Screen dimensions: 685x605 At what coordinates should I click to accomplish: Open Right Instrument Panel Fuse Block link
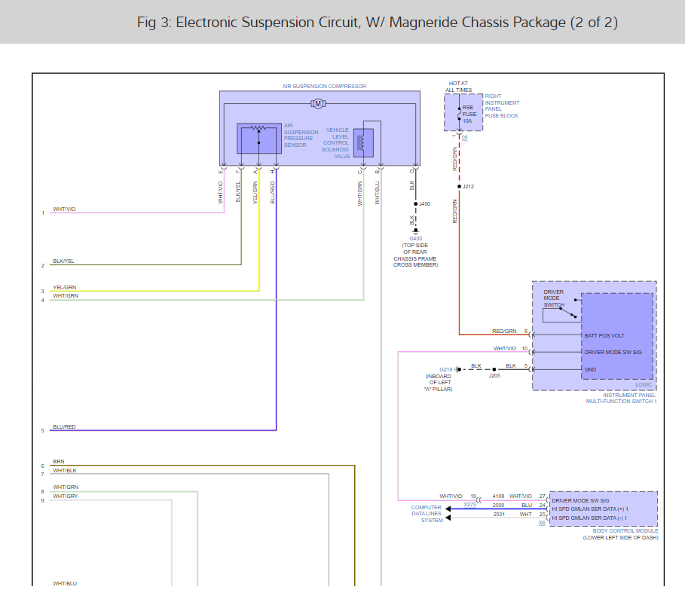pyautogui.click(x=502, y=105)
